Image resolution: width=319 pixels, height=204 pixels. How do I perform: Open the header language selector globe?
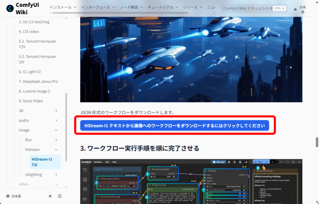(295, 9)
